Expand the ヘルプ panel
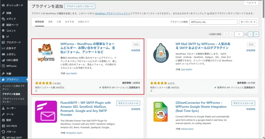The image size is (265, 139). (251, 3)
